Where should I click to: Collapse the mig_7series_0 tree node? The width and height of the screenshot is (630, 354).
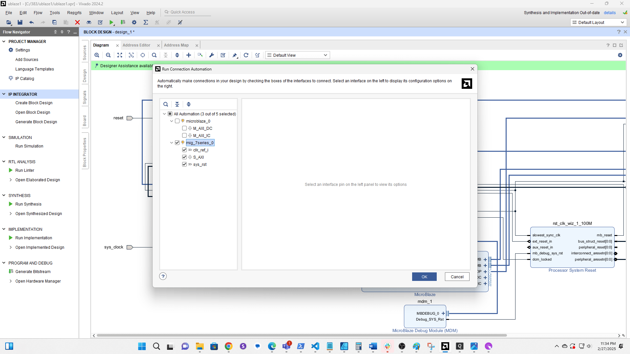[171, 143]
